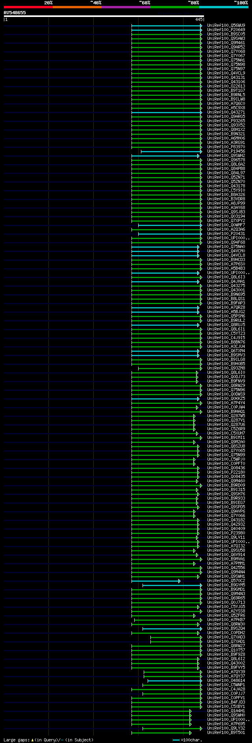Open hit UniRef100_Q9M461
Image resolution: width=252 pixels, height=743 pixels.
226,43
